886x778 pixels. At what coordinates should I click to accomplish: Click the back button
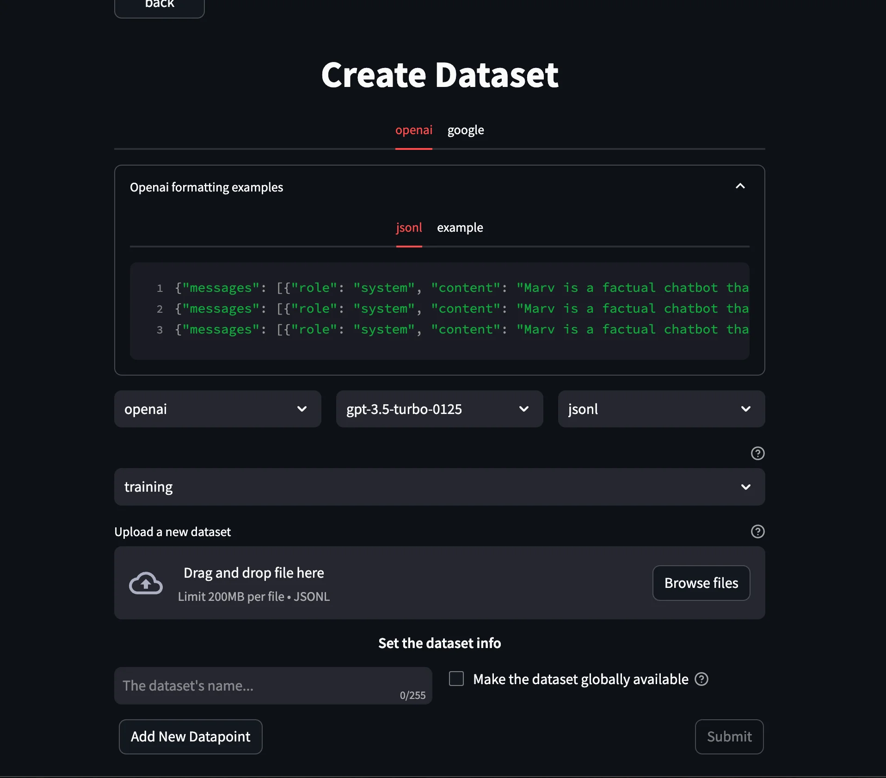(x=160, y=5)
